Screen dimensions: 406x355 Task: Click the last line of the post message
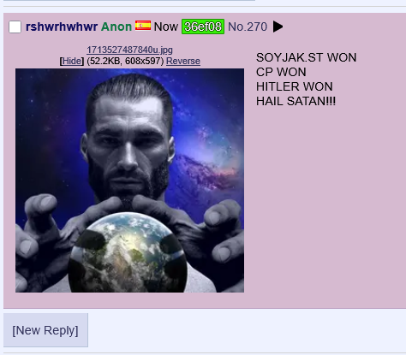[296, 101]
